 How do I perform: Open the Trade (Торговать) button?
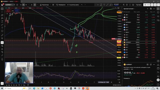coord(139,5)
